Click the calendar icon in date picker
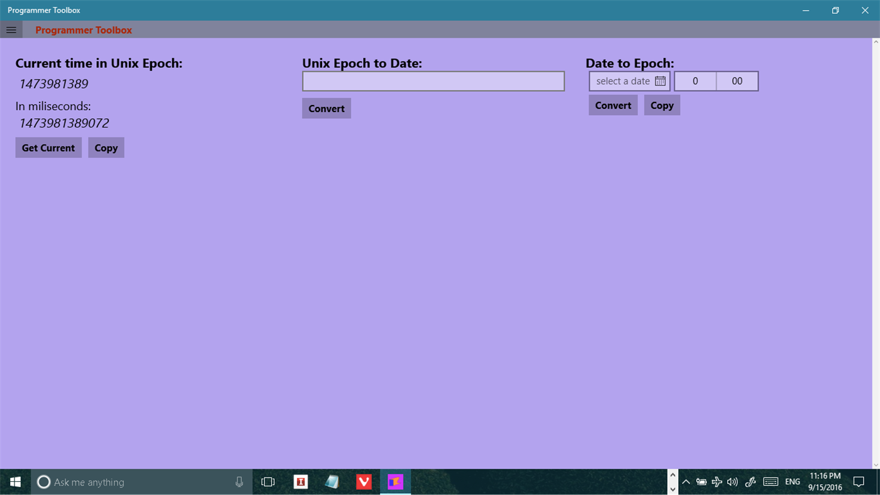Viewport: 880px width, 495px height. pos(660,81)
